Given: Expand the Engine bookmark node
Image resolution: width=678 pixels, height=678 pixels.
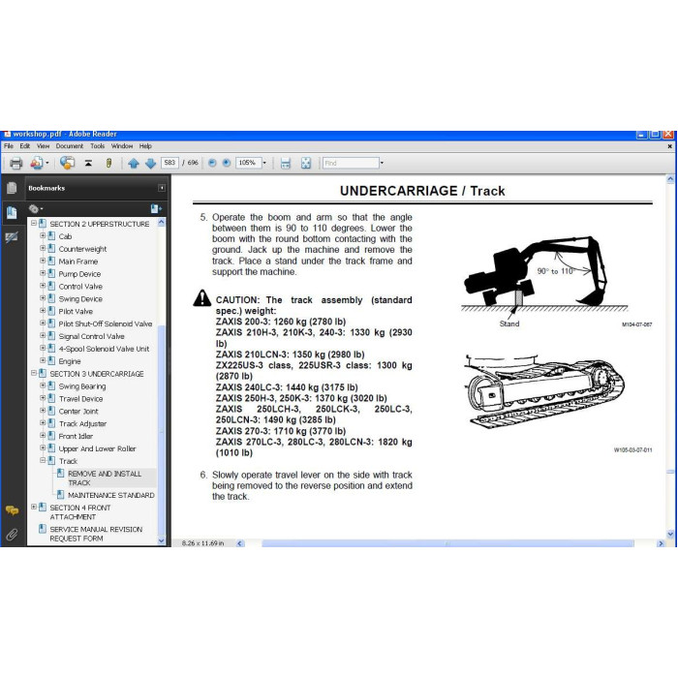Looking at the screenshot, I should coord(43,360).
